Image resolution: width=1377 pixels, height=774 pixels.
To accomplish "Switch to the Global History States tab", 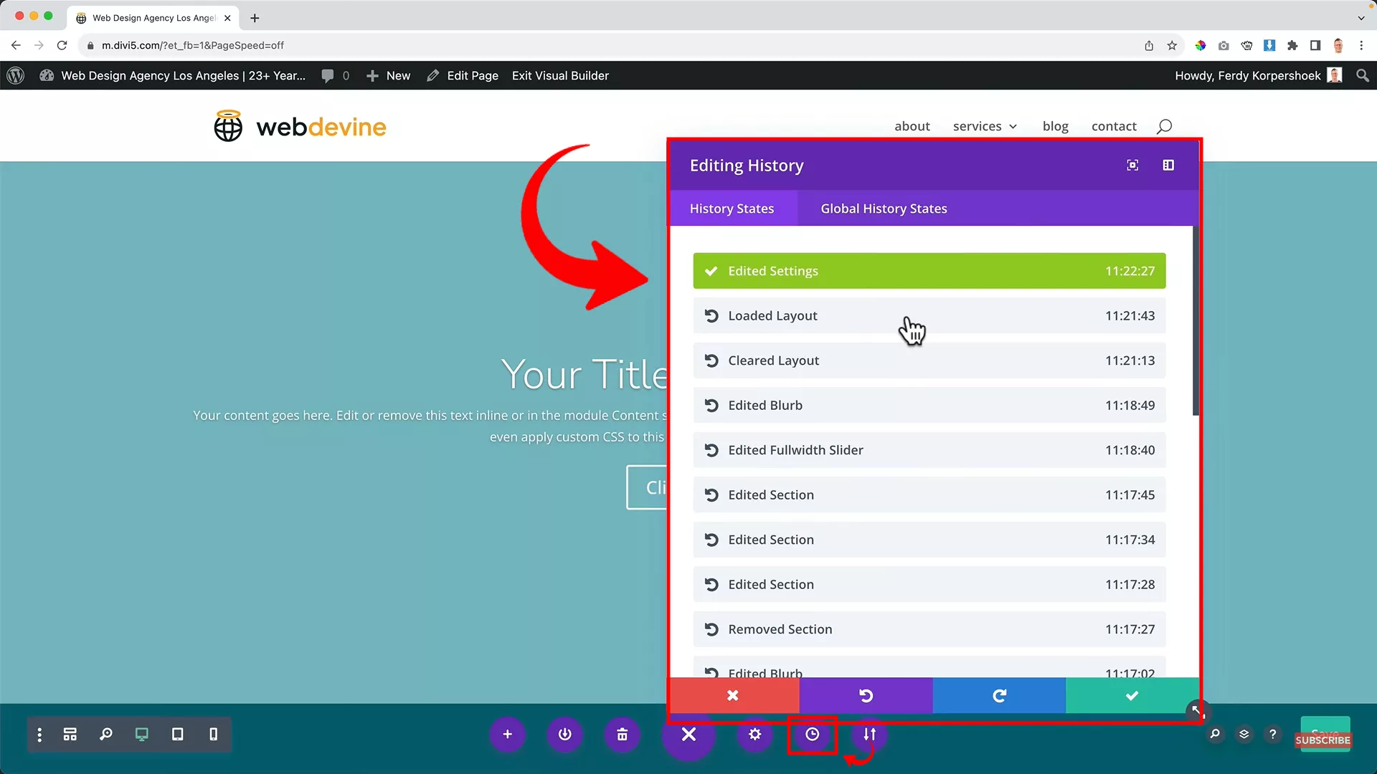I will 883,209.
